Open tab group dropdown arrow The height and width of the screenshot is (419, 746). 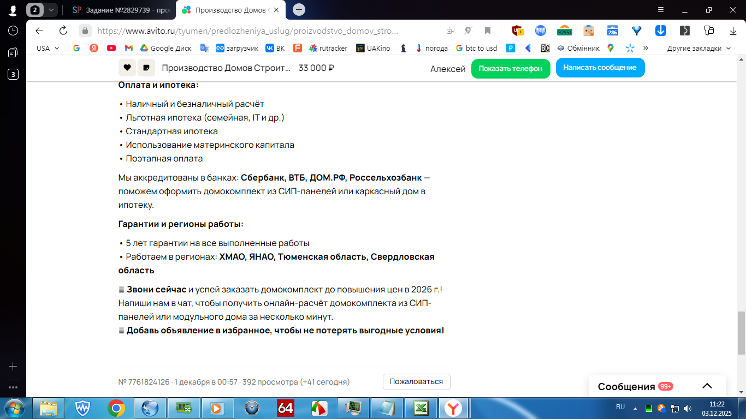pos(51,10)
